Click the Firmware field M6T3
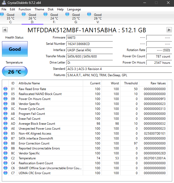Screen dimensions: 174x183 (x=89, y=38)
